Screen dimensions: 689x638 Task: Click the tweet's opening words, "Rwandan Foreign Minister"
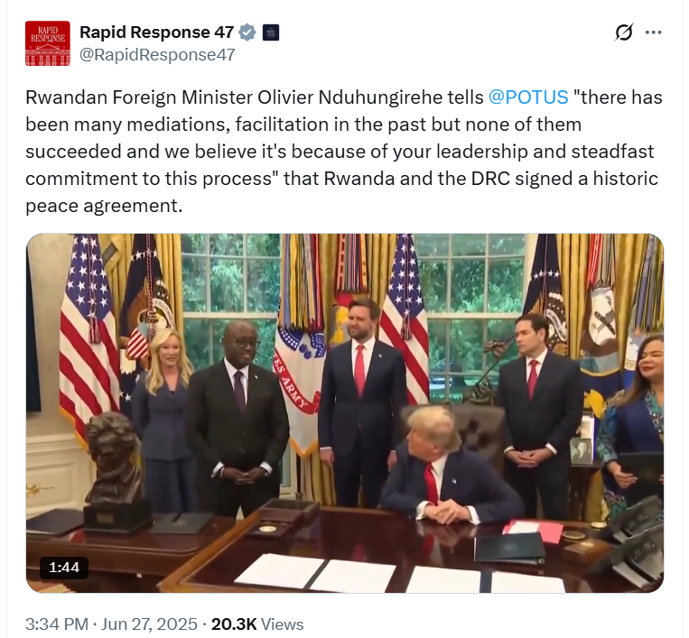click(139, 97)
